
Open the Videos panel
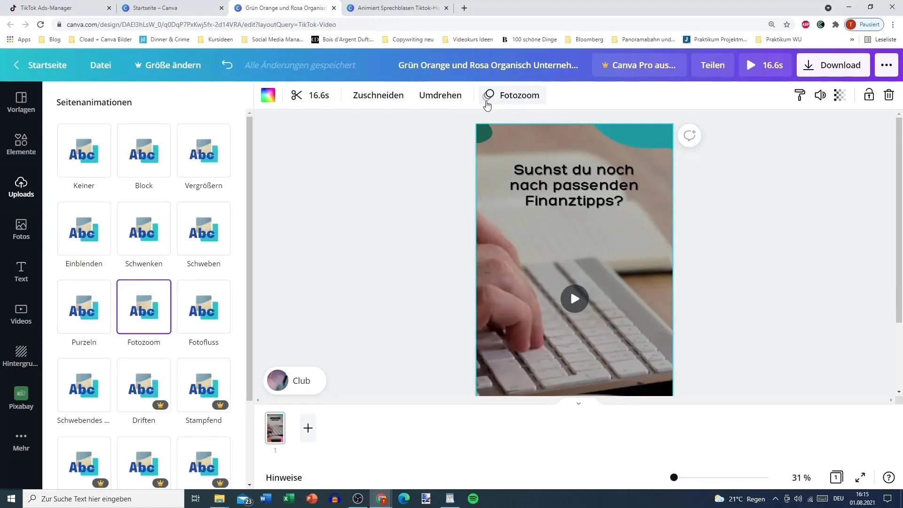pos(21,313)
